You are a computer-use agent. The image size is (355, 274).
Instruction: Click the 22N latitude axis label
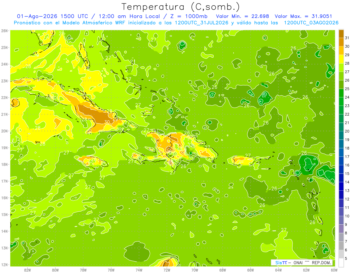coord(4,98)
